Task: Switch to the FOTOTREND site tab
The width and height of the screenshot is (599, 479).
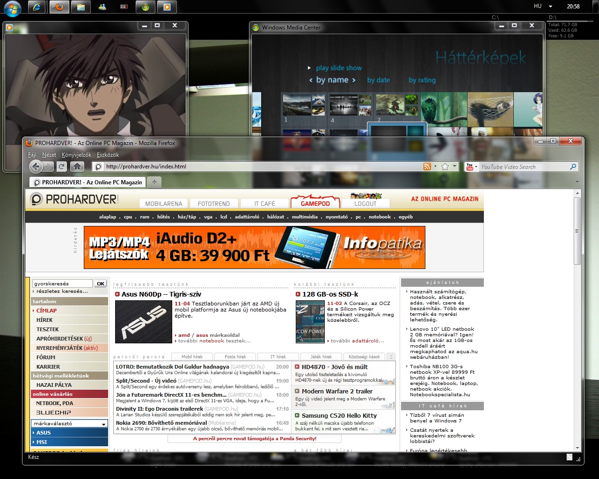Action: click(214, 203)
